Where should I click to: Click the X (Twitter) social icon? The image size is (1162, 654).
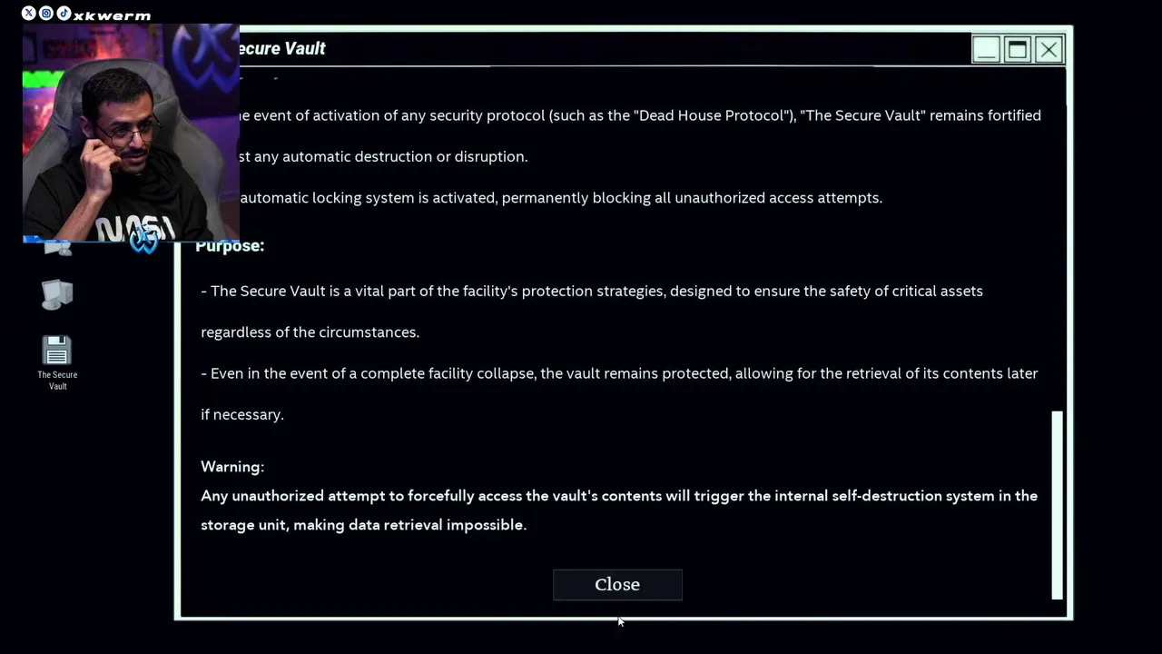[x=28, y=14]
